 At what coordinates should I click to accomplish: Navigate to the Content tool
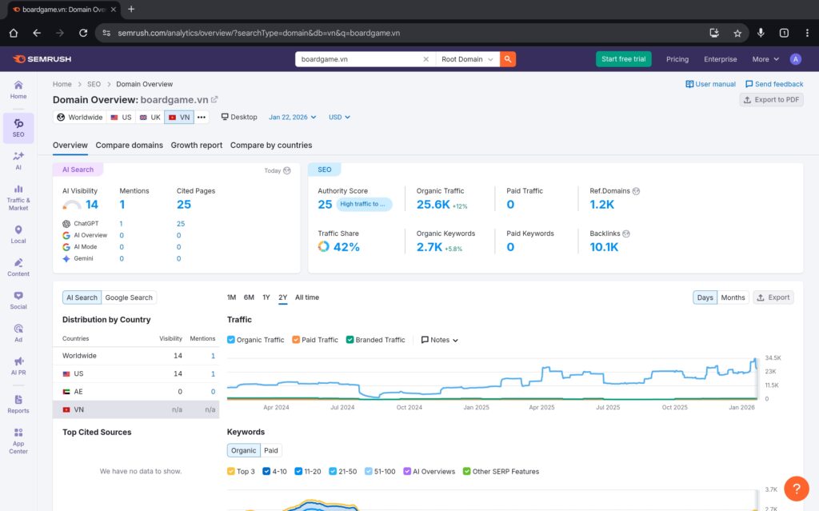(x=18, y=266)
